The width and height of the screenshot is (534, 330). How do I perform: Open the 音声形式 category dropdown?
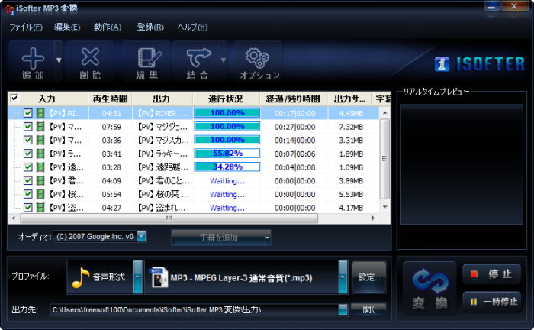138,277
